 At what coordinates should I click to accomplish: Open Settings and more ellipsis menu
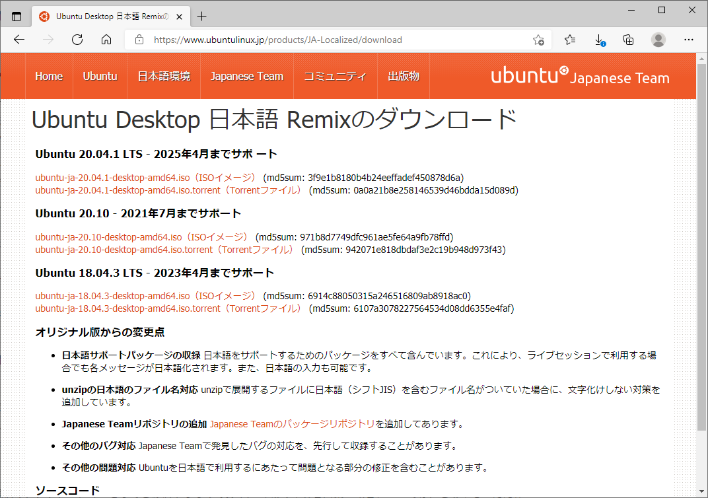(689, 40)
